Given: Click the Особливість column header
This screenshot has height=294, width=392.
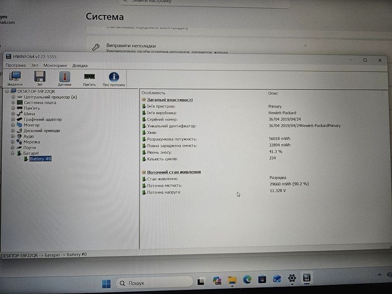Looking at the screenshot, I should click(x=153, y=93).
